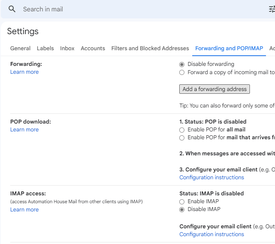Select Filters and Blocked Addresses tab
Image resolution: width=275 pixels, height=244 pixels.
(x=150, y=48)
